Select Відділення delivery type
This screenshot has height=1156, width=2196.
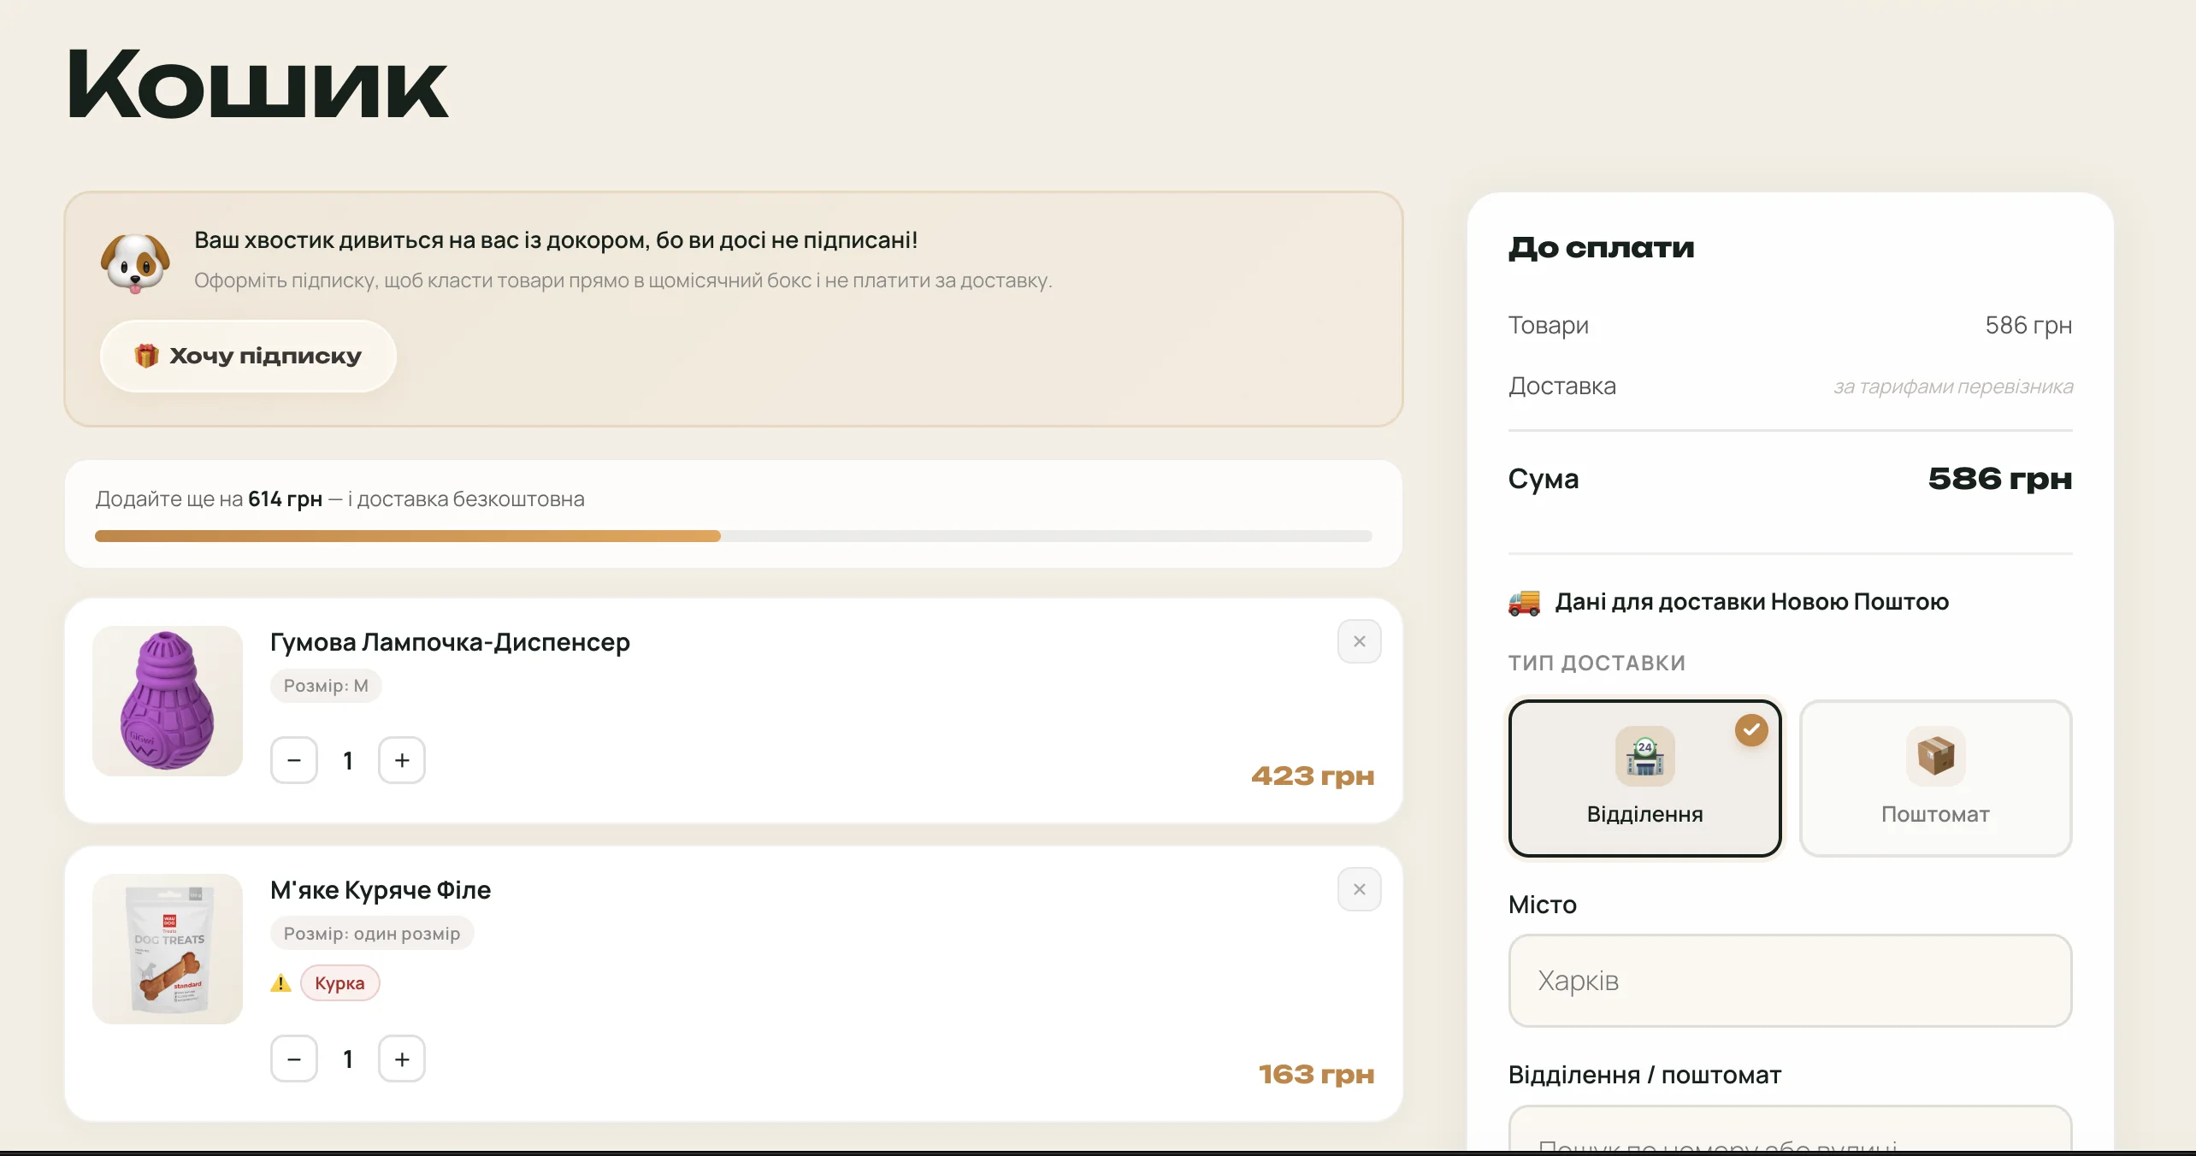click(x=1644, y=778)
